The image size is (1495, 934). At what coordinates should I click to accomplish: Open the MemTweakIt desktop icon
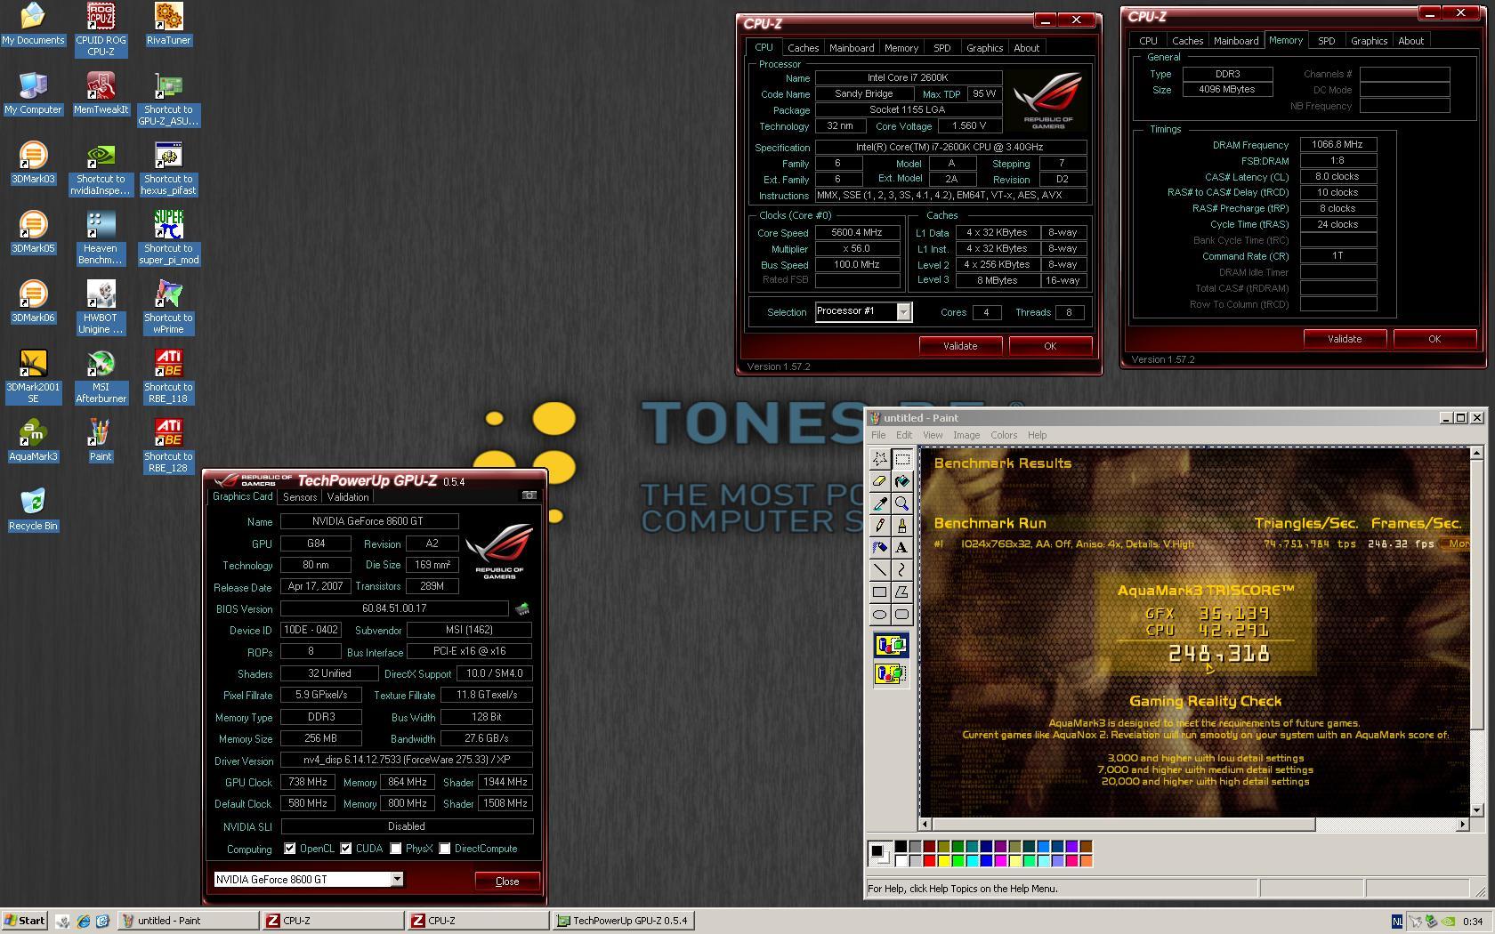pyautogui.click(x=101, y=93)
